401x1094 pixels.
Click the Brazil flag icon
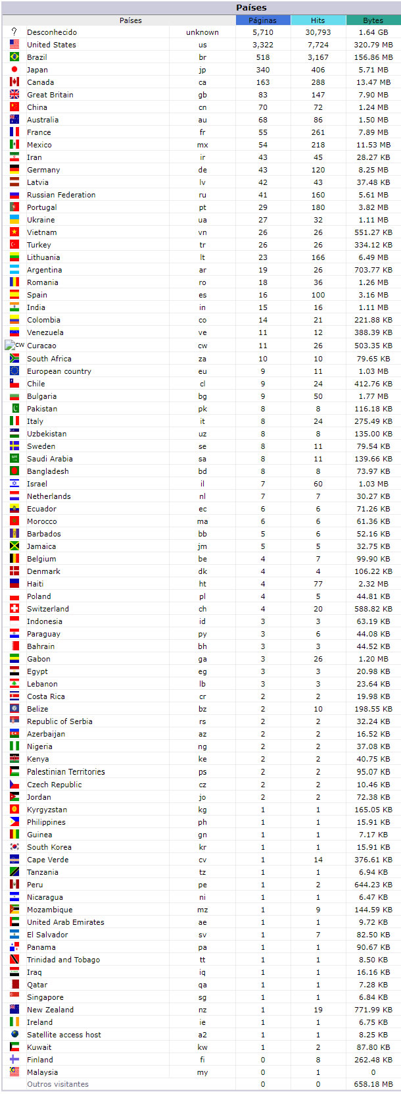[x=14, y=57]
